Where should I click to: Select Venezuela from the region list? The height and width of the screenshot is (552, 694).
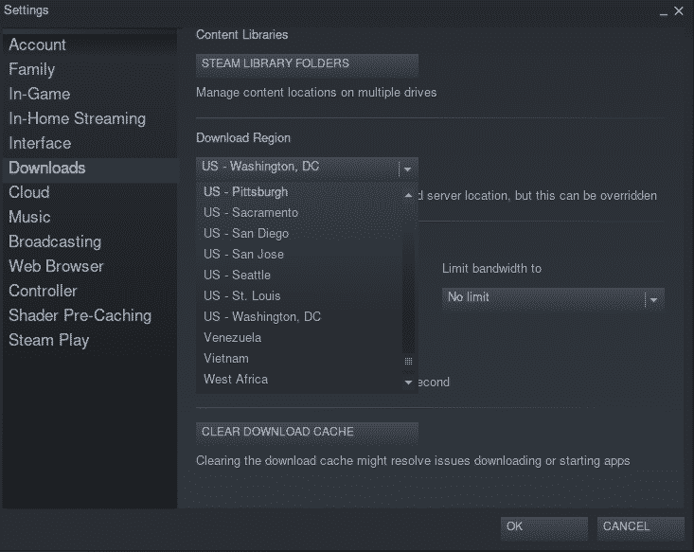pos(233,338)
